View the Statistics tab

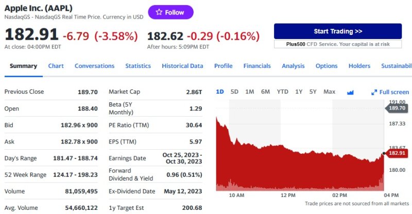tap(138, 66)
